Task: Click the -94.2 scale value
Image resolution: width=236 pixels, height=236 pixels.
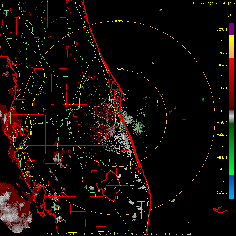Action: [222, 181]
